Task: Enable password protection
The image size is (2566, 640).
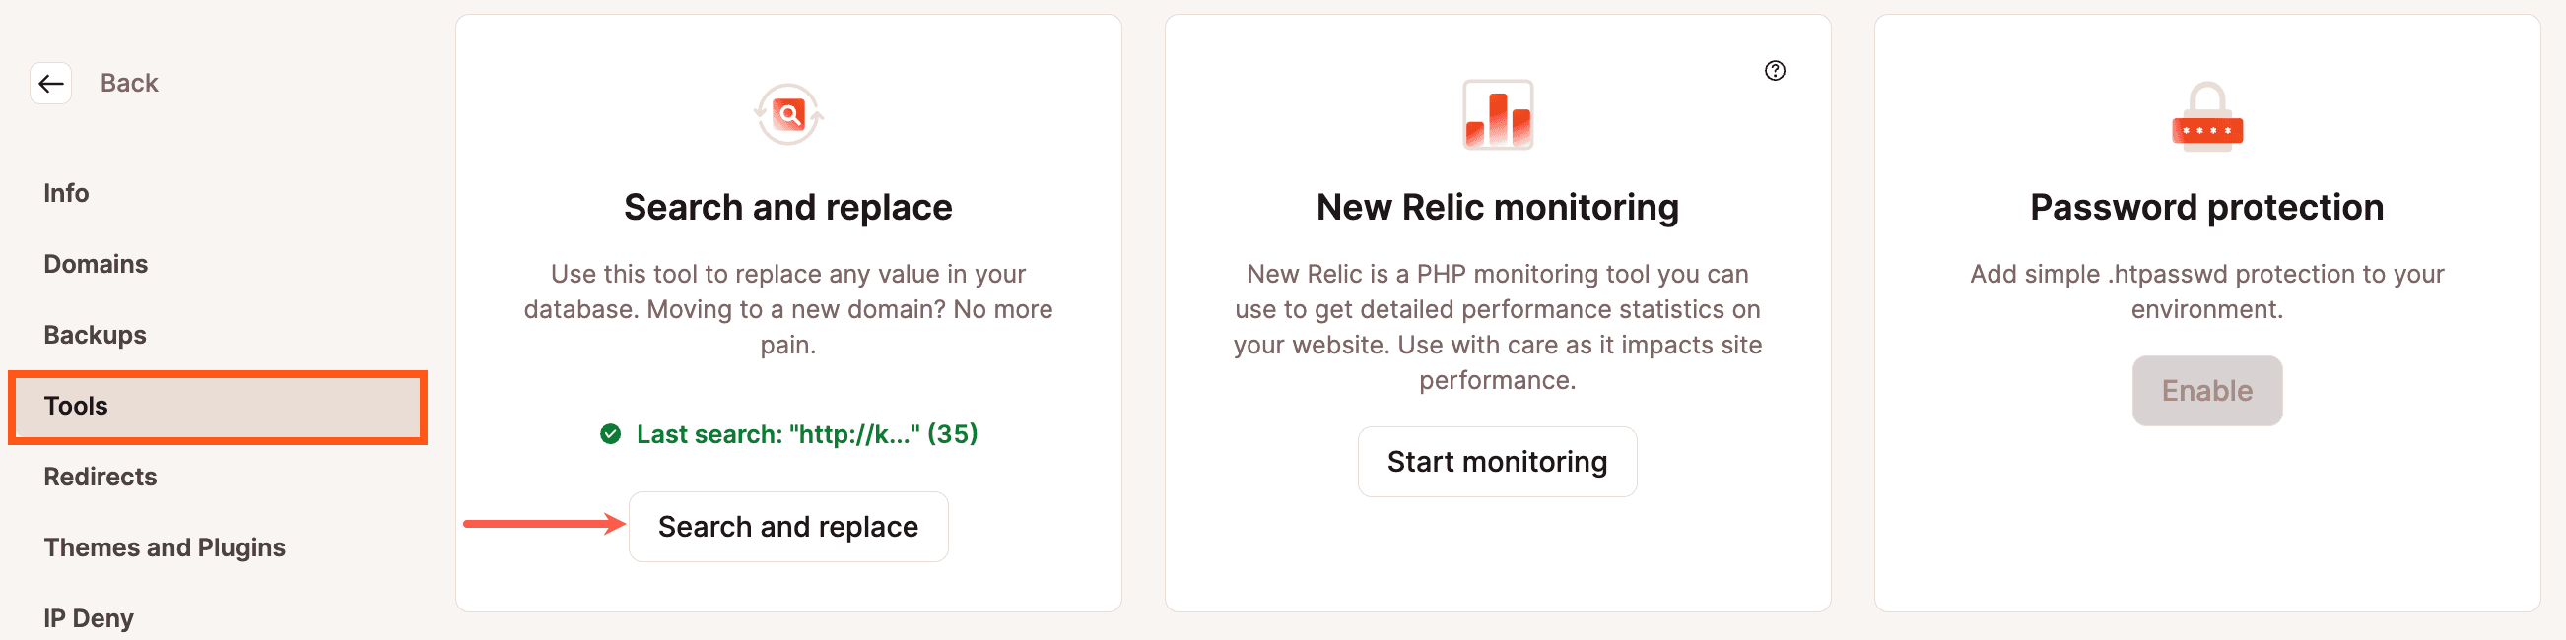Action: [2206, 391]
